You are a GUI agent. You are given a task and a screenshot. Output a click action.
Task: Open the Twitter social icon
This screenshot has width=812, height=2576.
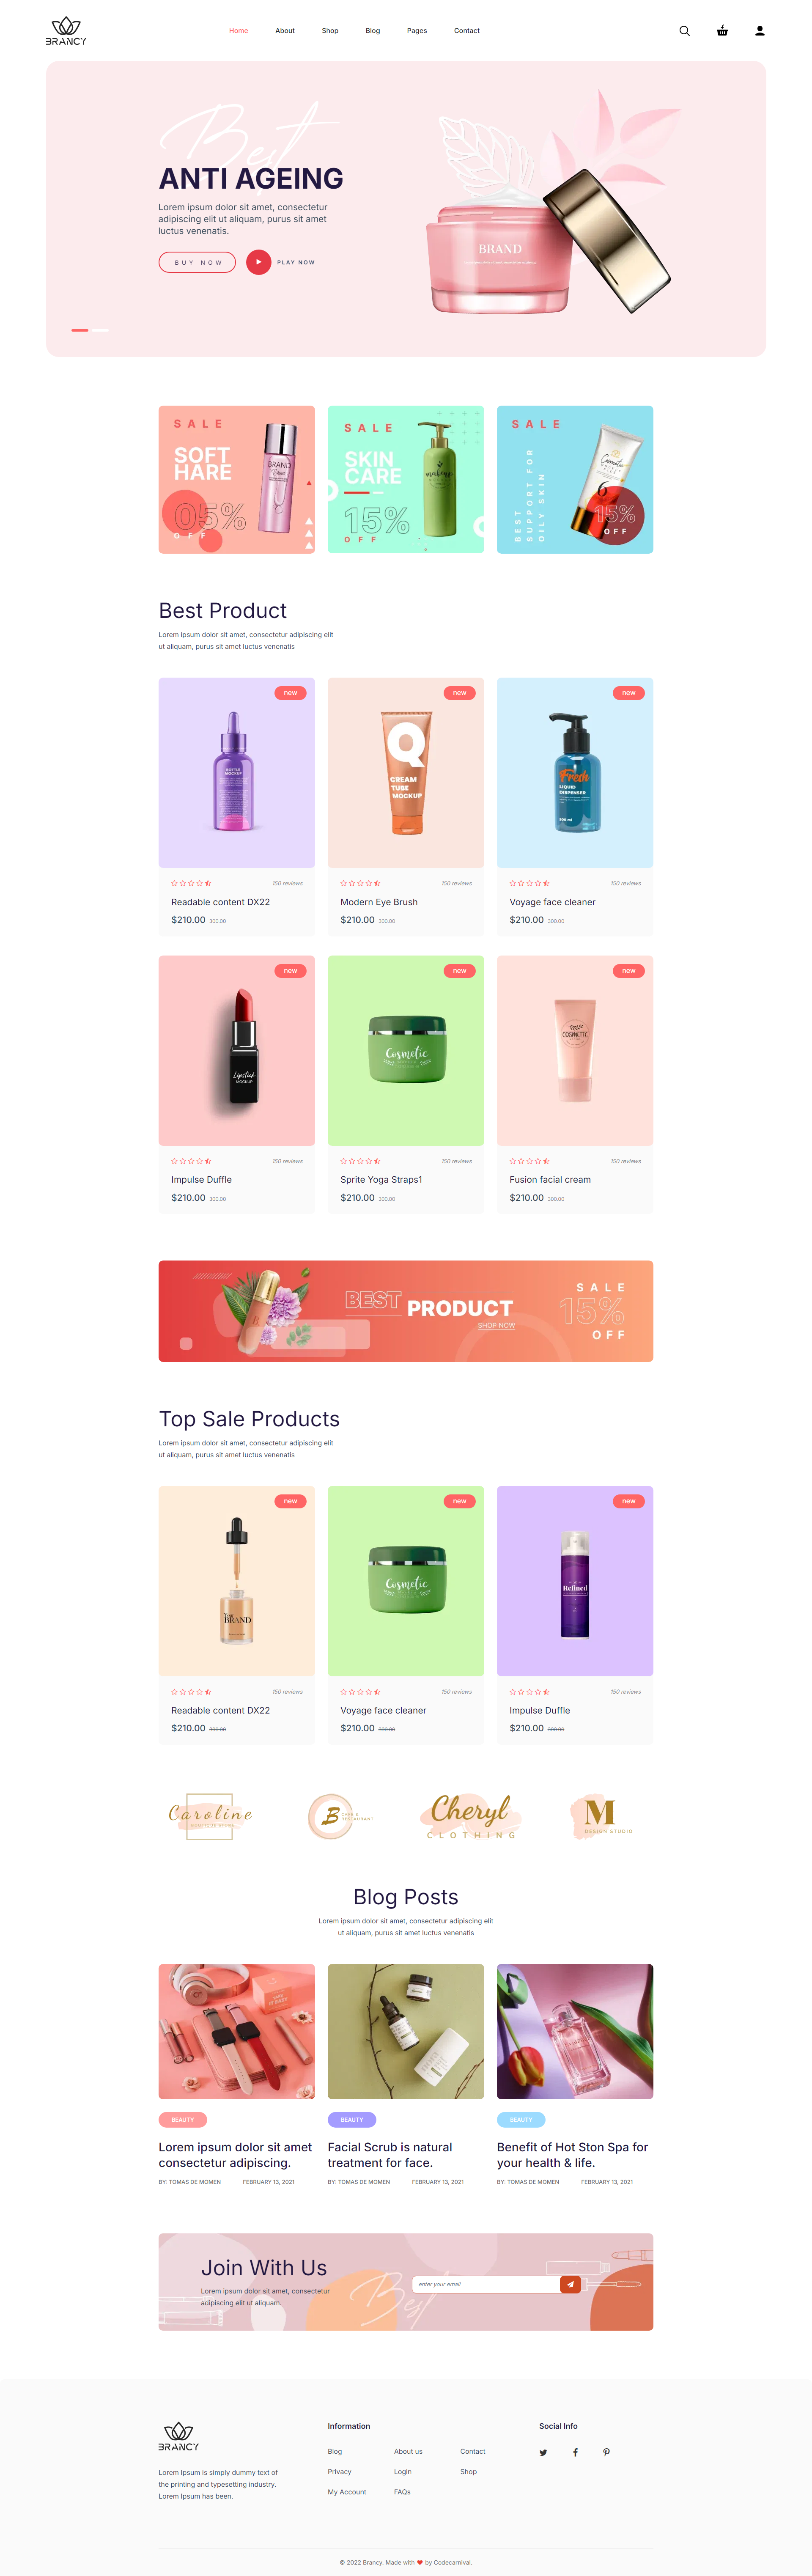pyautogui.click(x=543, y=2452)
